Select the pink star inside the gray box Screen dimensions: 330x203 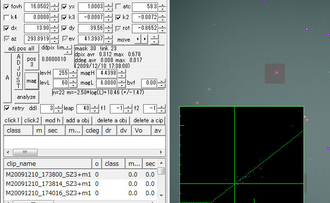(277, 73)
